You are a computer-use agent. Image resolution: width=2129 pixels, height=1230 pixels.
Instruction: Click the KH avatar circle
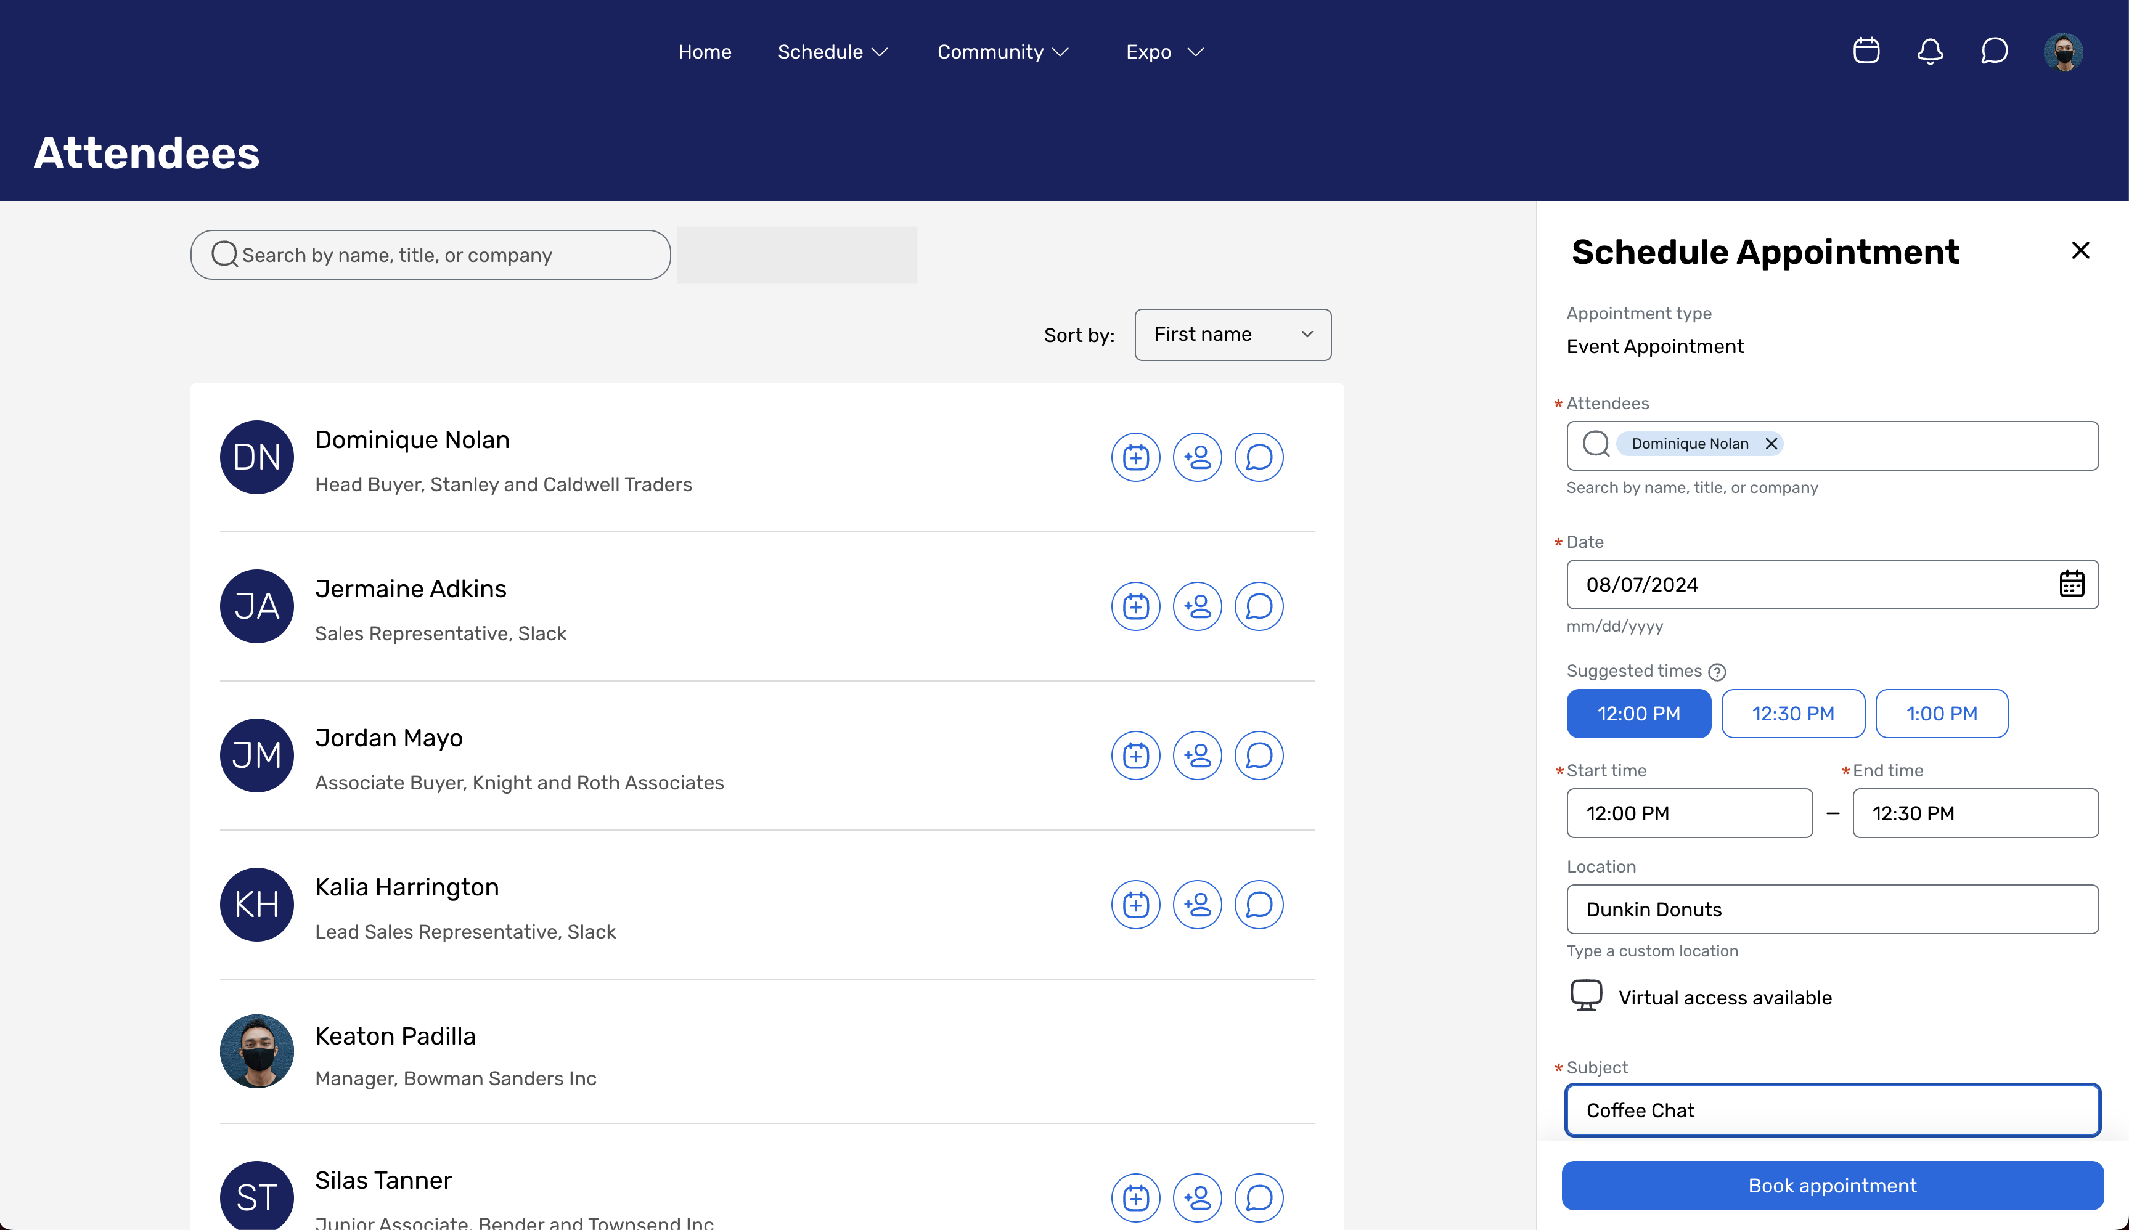(x=257, y=904)
